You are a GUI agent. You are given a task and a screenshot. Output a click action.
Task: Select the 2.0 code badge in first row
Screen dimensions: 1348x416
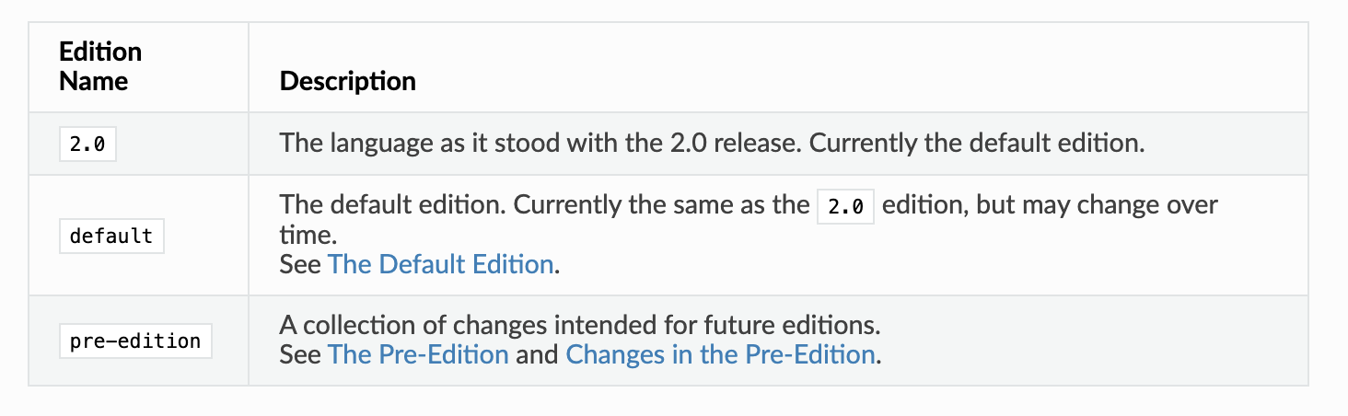87,145
